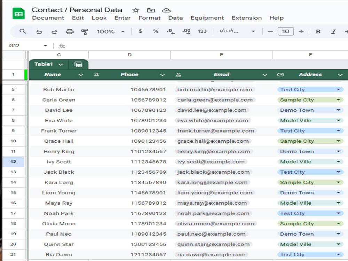Open the Name column filter dropdown
Screen dimensions: 348x261
[81, 75]
